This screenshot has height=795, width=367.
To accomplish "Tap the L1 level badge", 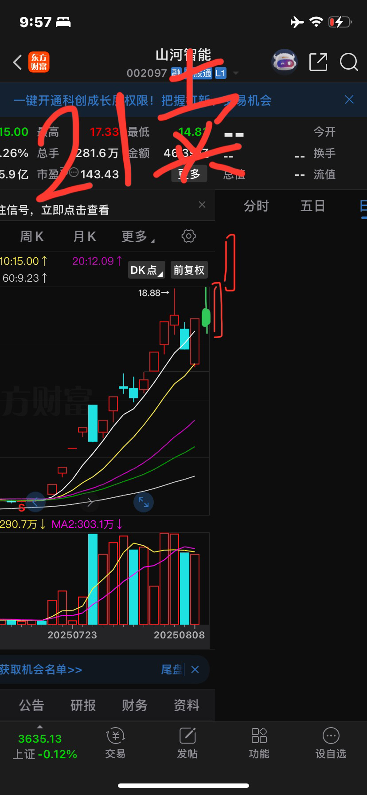I will click(220, 73).
